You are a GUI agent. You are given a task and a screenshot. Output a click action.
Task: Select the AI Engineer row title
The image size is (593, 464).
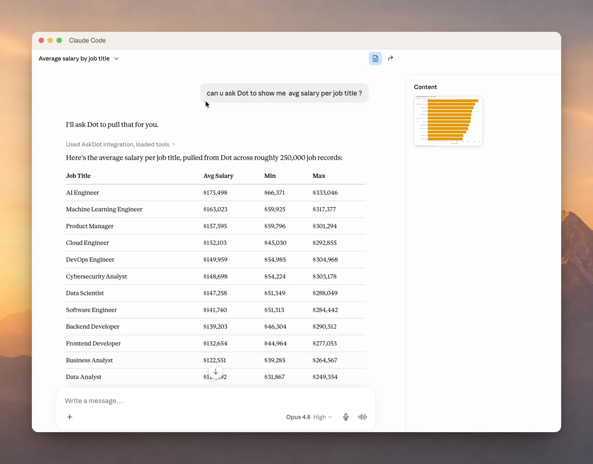click(82, 193)
